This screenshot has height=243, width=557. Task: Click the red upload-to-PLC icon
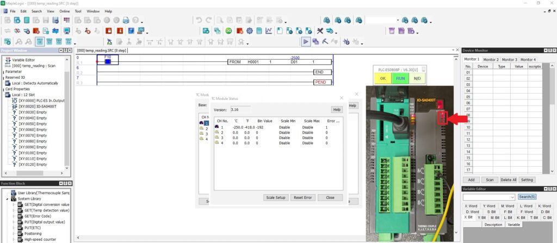click(x=36, y=31)
